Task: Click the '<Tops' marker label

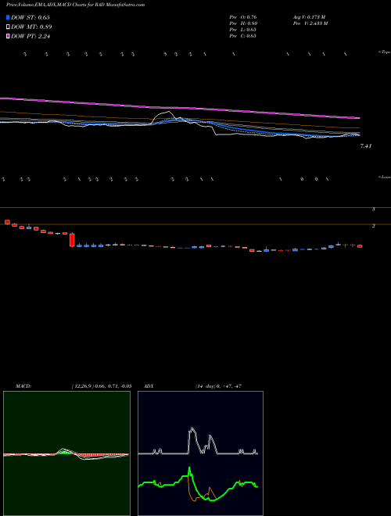Action: pos(384,52)
